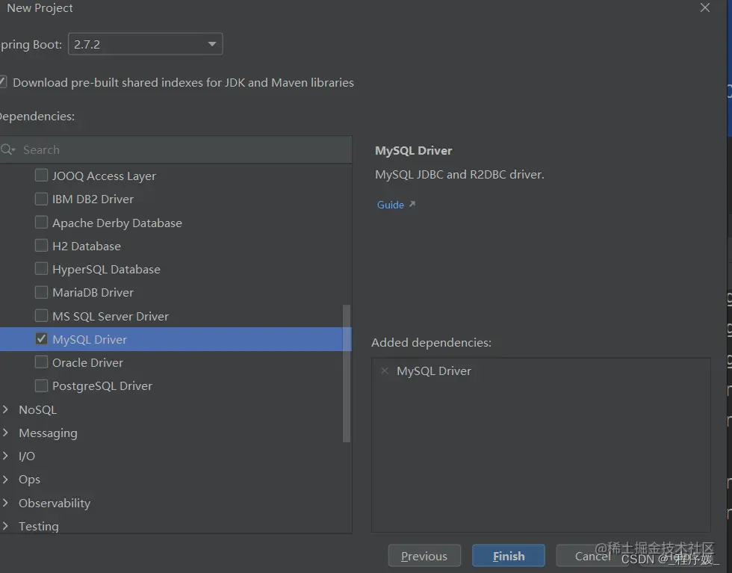Enable the IBM DB2 Driver checkbox
The height and width of the screenshot is (573, 732).
[41, 199]
